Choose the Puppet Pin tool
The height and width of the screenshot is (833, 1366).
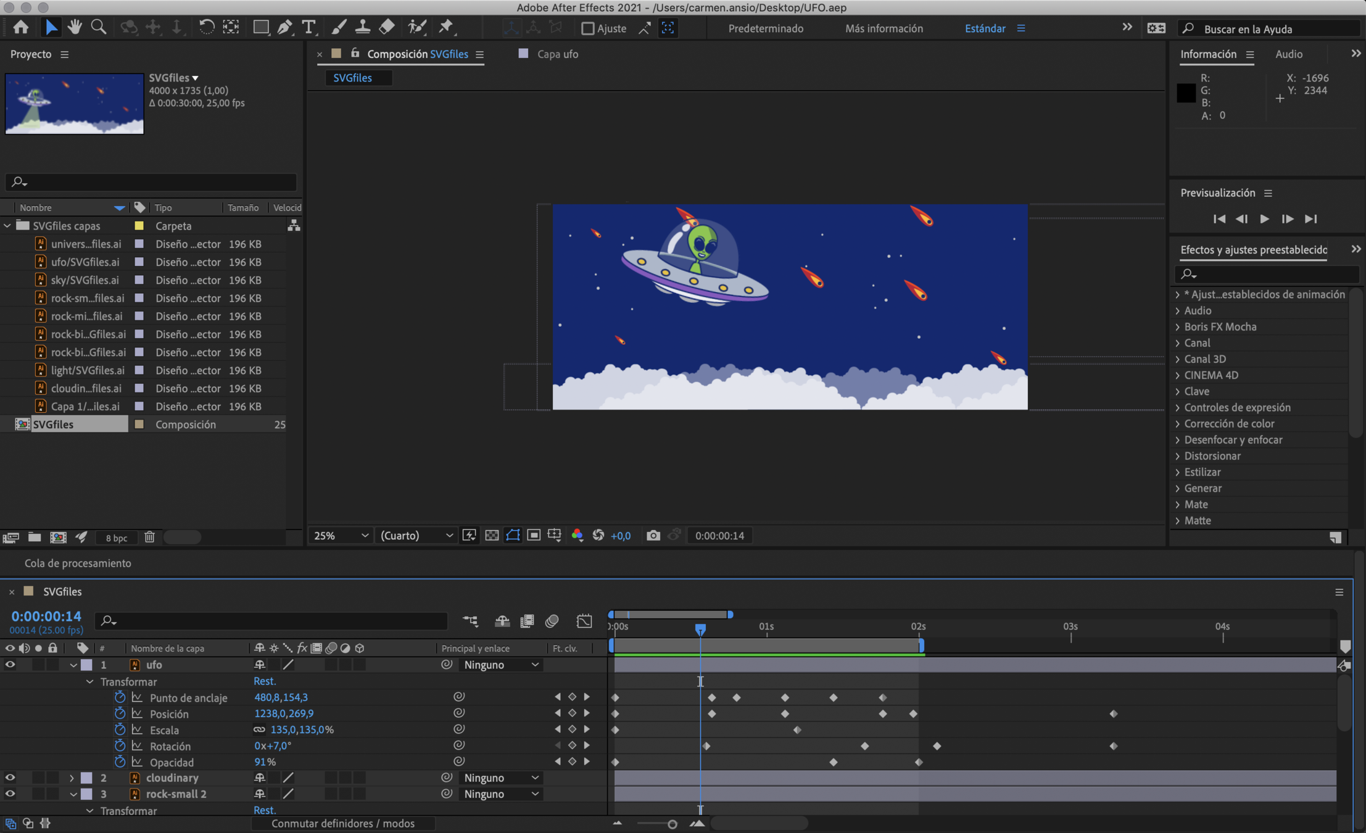[445, 27]
